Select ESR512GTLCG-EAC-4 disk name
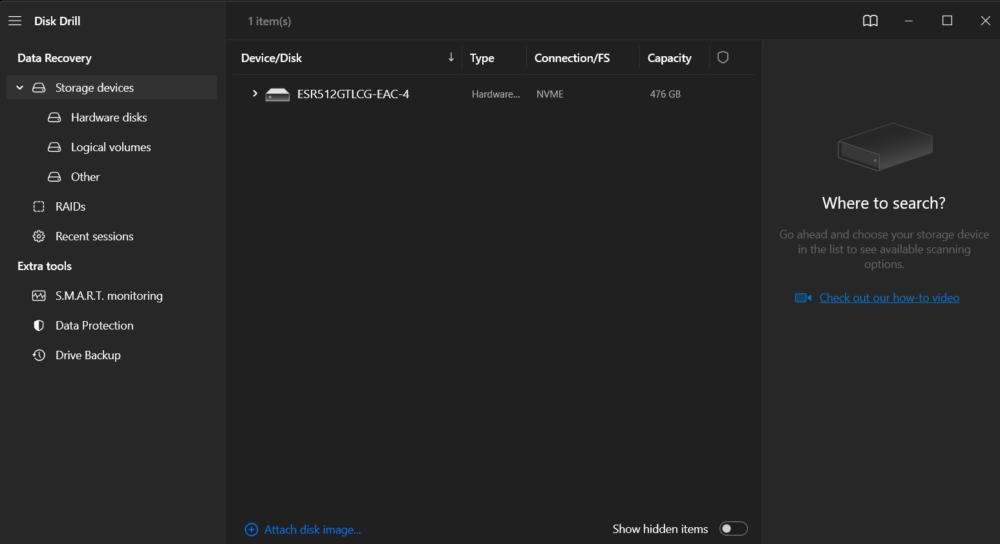1000x544 pixels. [353, 94]
